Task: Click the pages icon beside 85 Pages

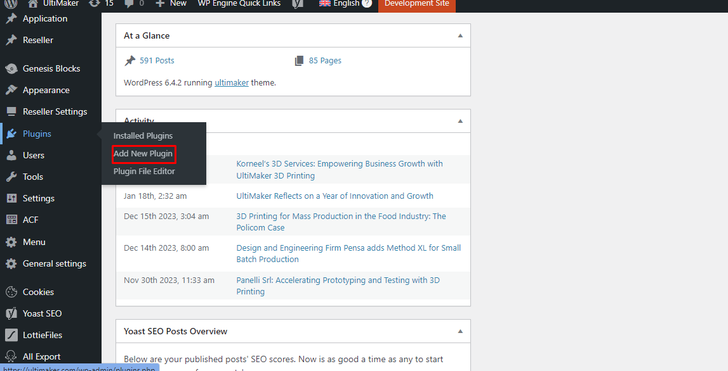Action: pos(300,61)
